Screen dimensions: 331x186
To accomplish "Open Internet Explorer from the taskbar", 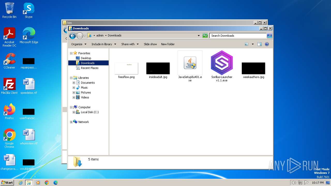I will 20,183.
